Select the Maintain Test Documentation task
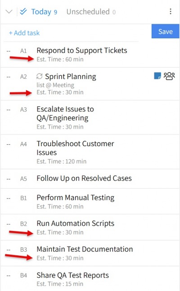The image size is (180, 291). 85,249
